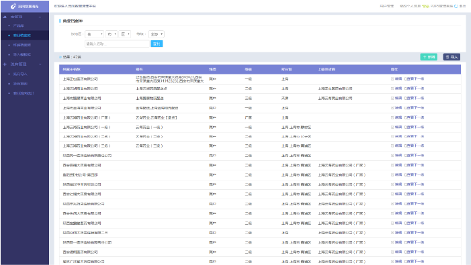Click the 退出 logout link
471x265 pixels.
(462, 6)
